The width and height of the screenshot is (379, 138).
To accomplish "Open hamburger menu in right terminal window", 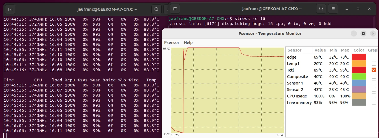I will click(333, 9).
